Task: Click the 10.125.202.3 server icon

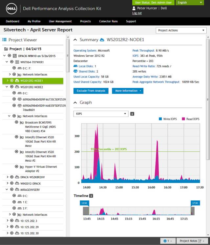Action: coord(17,221)
